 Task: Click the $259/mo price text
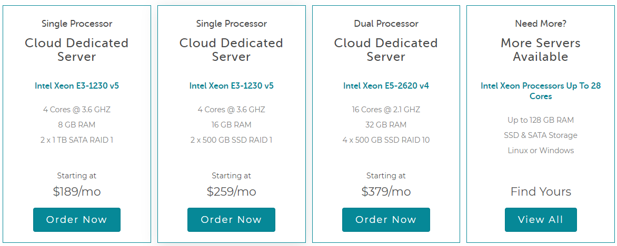coord(232,191)
